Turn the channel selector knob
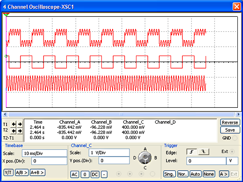 point(145,158)
